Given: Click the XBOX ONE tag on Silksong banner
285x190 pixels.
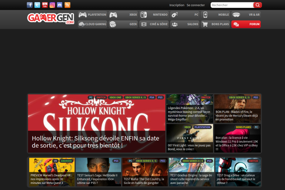Looking at the screenshot, I should coord(115,97).
